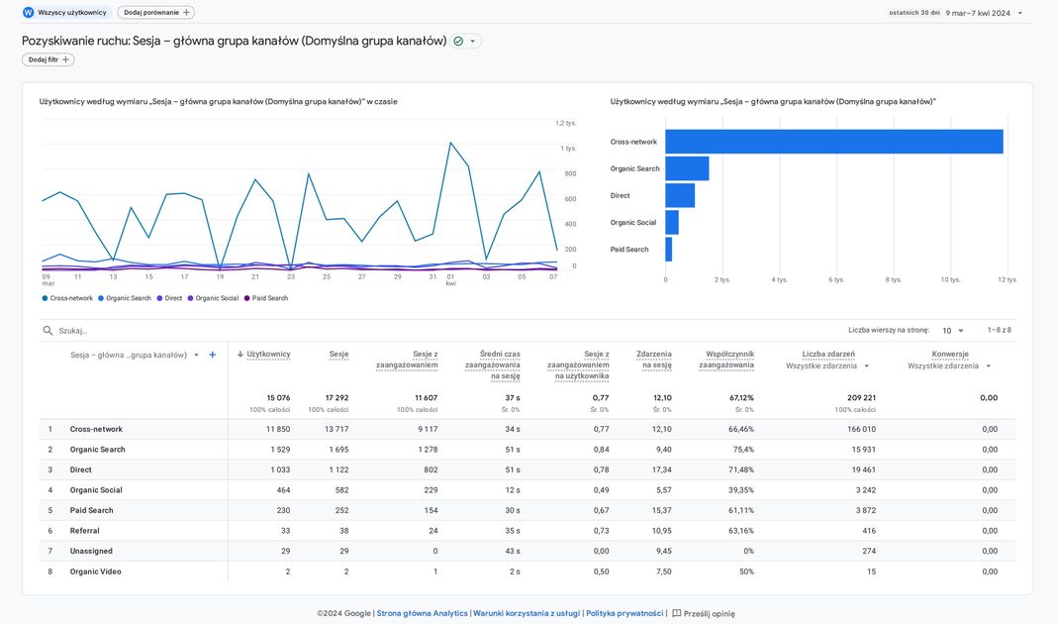Toggle Organic Search series in chart legend
1057x624 pixels.
point(125,298)
